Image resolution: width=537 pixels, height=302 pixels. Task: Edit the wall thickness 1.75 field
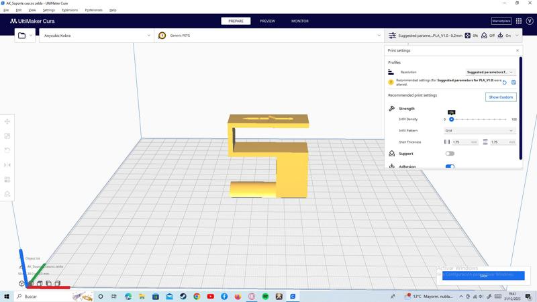click(x=465, y=142)
